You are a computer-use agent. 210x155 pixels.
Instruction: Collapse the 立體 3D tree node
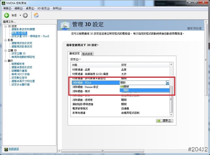tap(6, 50)
